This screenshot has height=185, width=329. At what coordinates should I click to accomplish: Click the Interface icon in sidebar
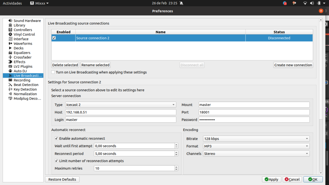[10, 39]
